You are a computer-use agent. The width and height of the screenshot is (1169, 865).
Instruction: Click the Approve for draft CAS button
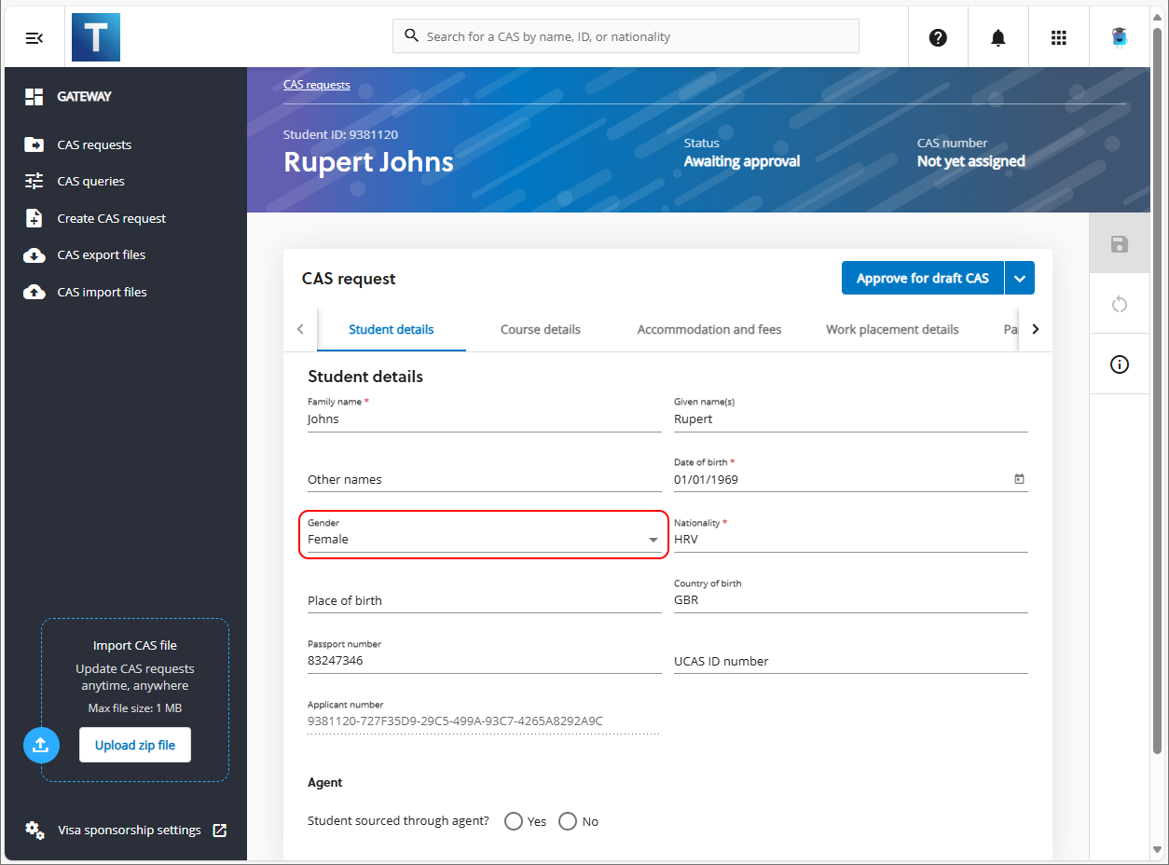pos(922,278)
